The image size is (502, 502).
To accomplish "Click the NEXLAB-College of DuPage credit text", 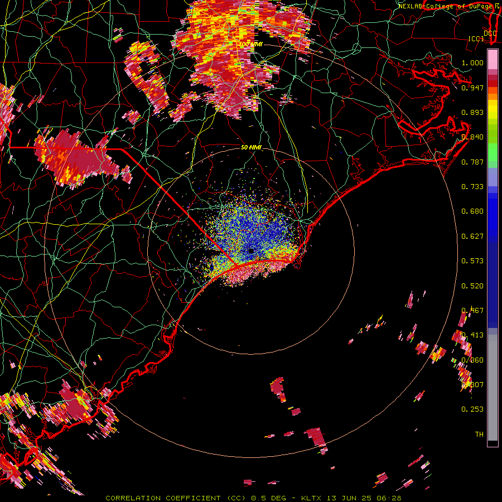I will (446, 6).
